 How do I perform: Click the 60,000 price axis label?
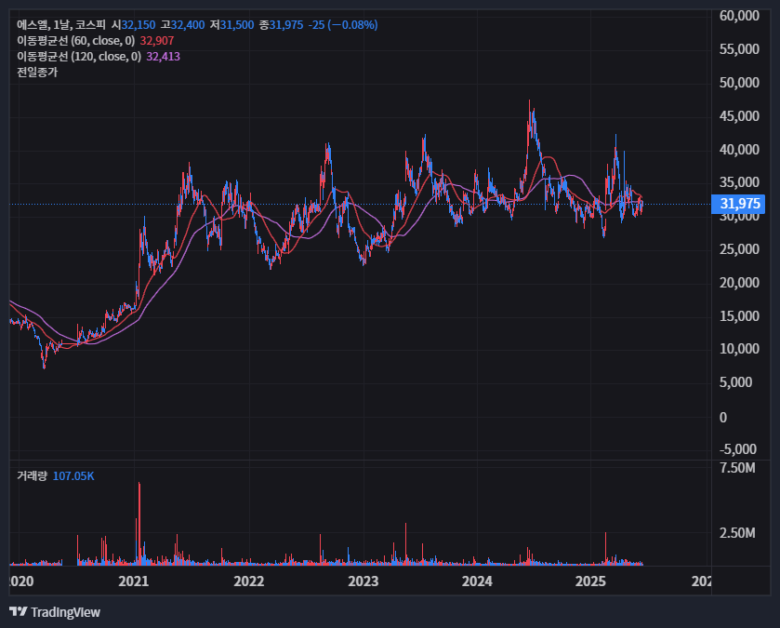pos(739,16)
